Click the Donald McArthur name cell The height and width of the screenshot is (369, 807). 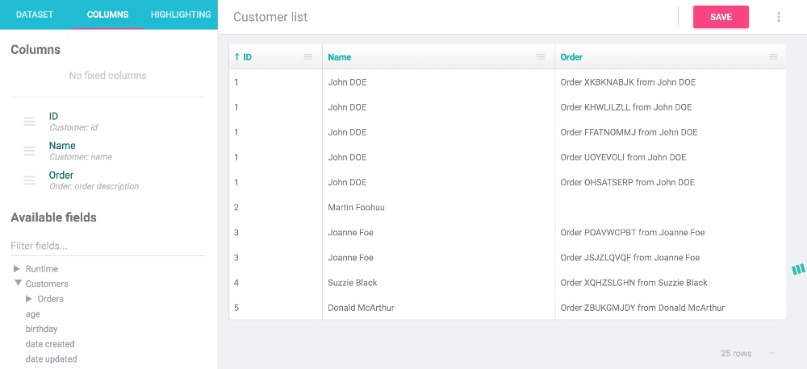pos(438,308)
